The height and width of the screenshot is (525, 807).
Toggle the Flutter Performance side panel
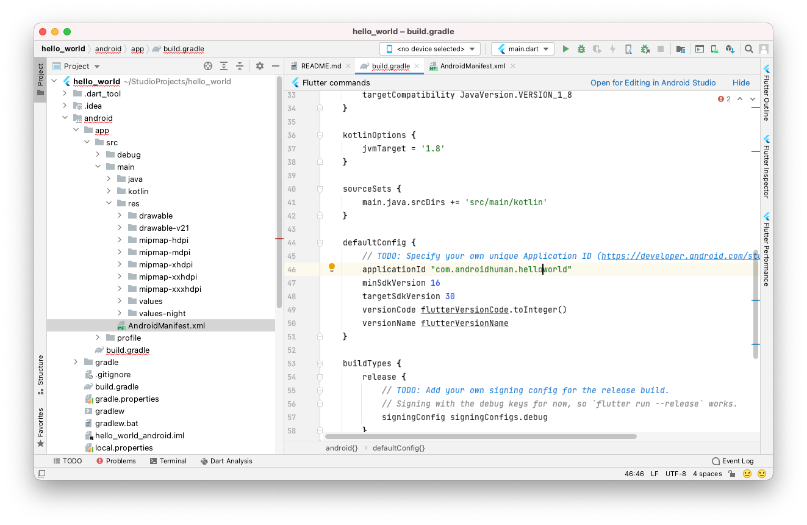click(767, 249)
